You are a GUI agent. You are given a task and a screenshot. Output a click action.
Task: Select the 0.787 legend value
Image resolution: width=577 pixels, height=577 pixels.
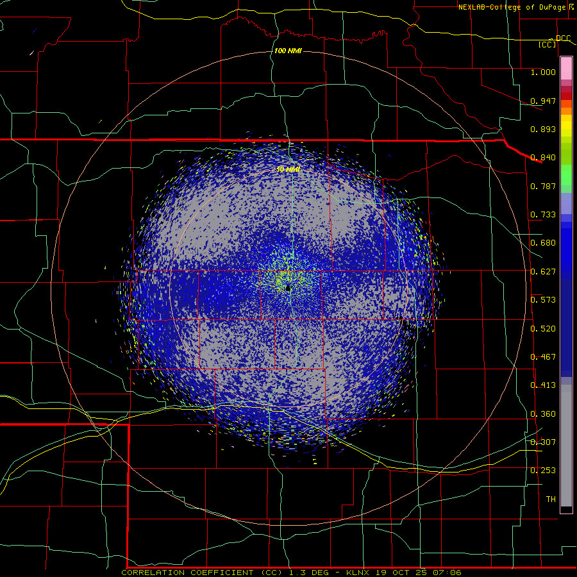pyautogui.click(x=543, y=186)
